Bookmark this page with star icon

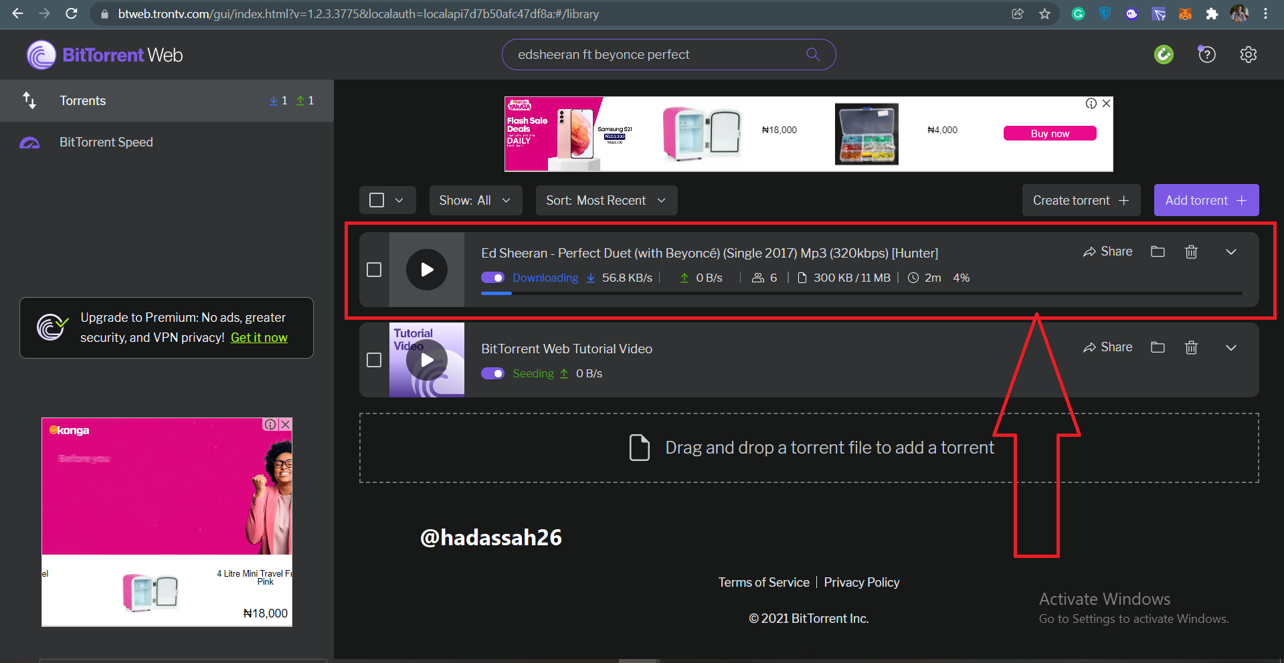click(x=1044, y=13)
